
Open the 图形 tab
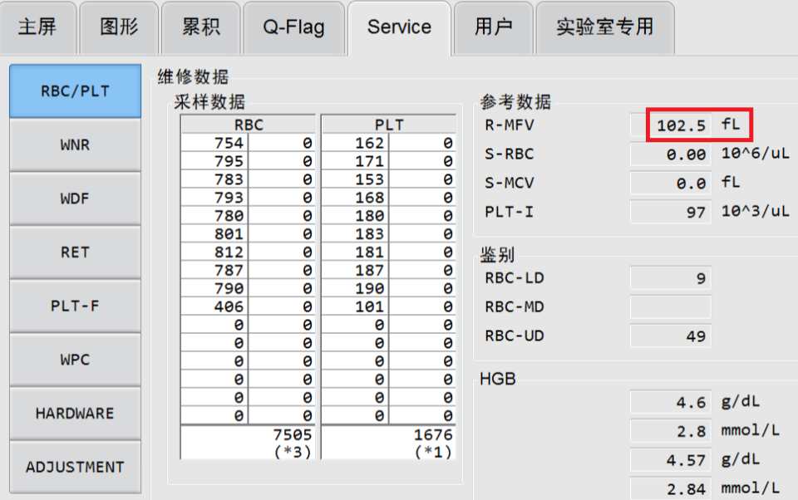coord(118,27)
